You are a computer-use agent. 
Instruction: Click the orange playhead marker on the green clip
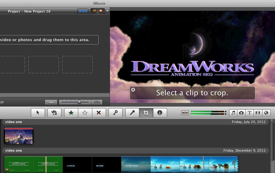pyautogui.click(x=46, y=164)
